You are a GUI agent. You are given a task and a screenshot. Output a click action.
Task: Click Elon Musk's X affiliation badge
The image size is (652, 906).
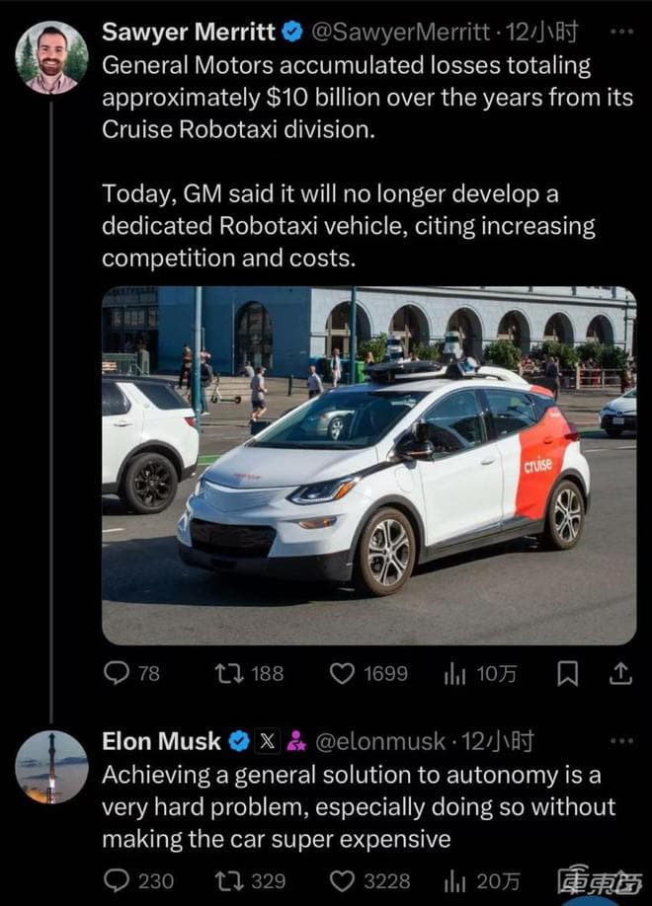click(268, 740)
